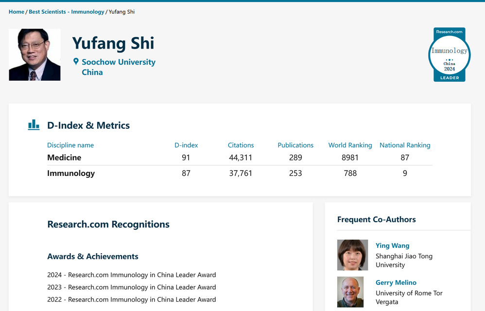Click the National Ranking column header
Screen dimensions: 485x311
[405, 145]
